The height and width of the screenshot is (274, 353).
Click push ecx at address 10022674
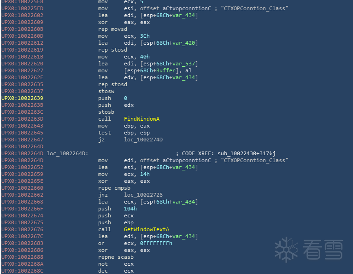pyautogui.click(x=116, y=216)
